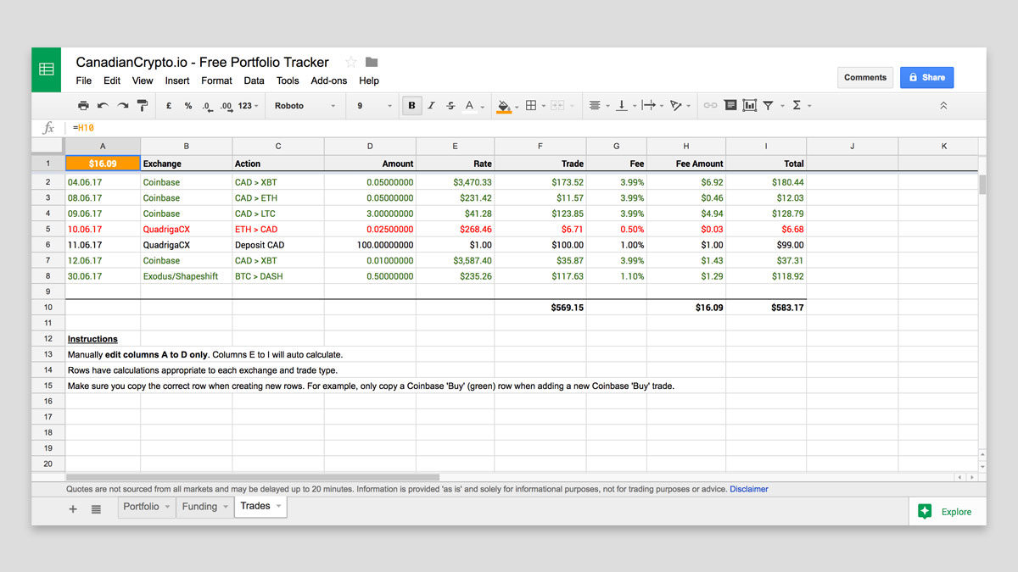Open the Disclaimer link
Image resolution: width=1018 pixels, height=572 pixels.
(x=748, y=489)
